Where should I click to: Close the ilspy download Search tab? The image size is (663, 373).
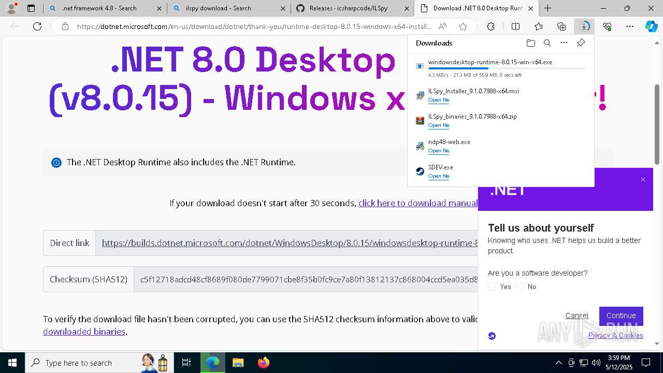click(283, 8)
